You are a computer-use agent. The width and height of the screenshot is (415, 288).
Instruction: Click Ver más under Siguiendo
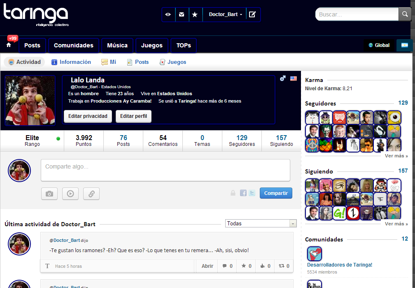coord(396,224)
